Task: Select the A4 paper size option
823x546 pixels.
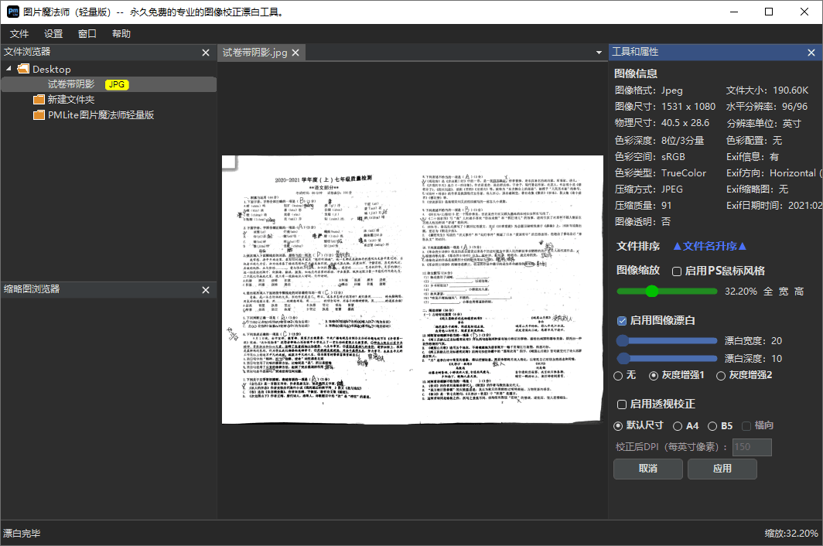Action: click(x=678, y=425)
